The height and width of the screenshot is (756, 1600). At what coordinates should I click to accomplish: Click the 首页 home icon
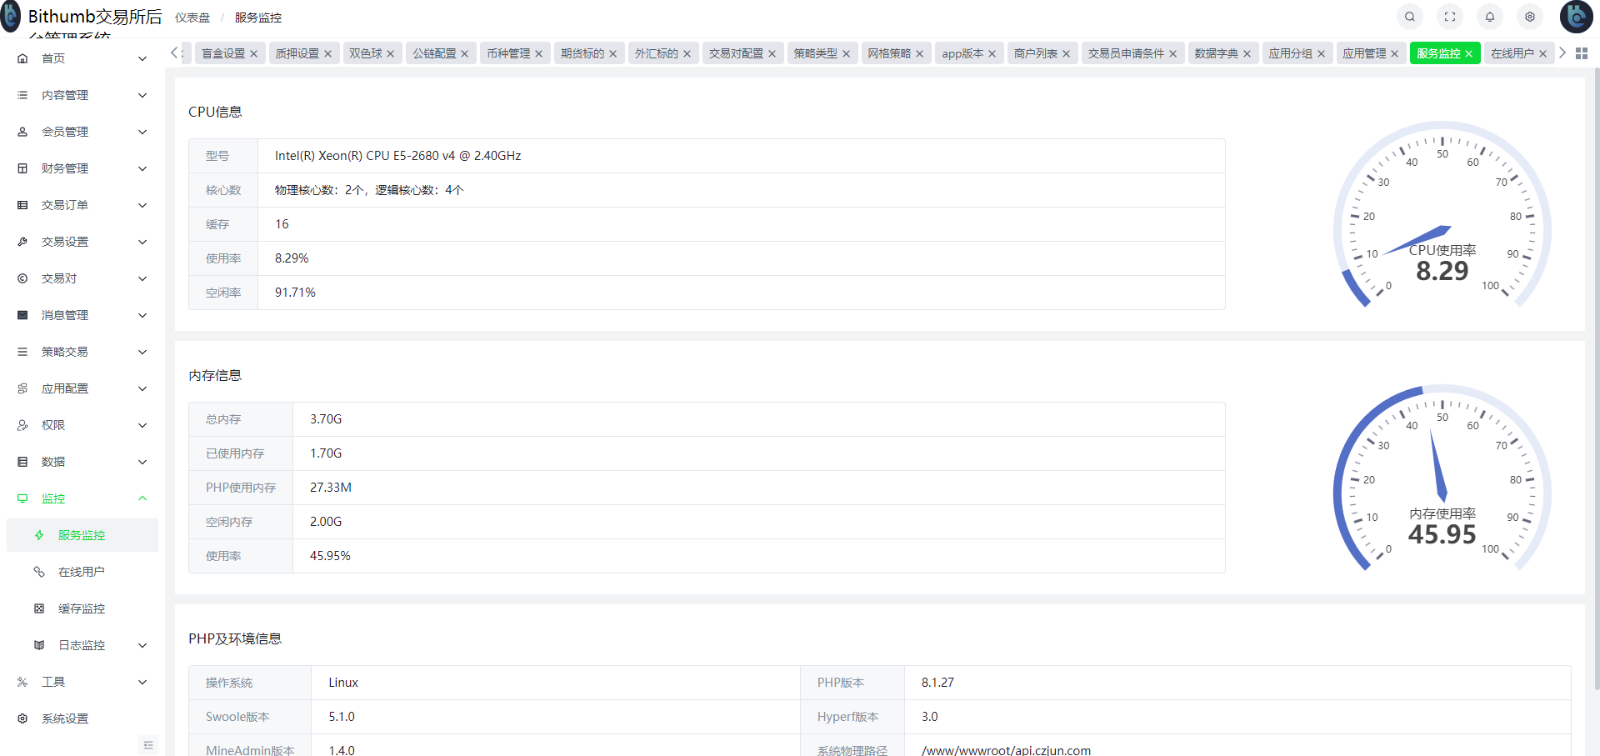tap(22, 58)
